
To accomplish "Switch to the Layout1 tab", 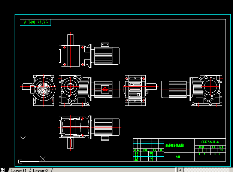I will coord(19,170).
